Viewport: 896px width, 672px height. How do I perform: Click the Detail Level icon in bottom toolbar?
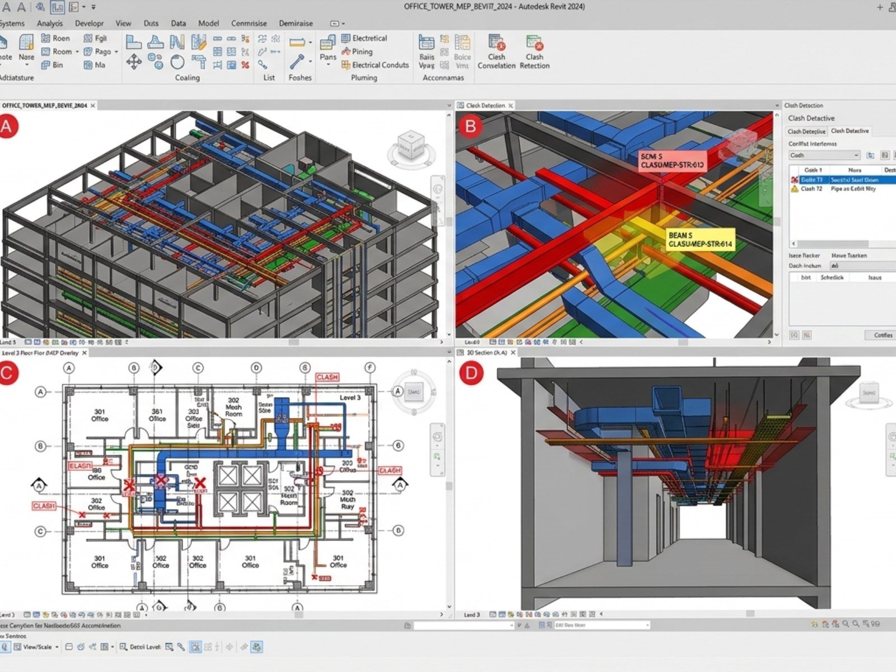coord(124,647)
